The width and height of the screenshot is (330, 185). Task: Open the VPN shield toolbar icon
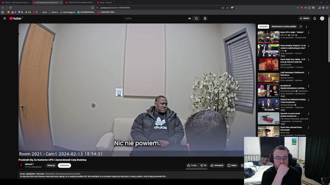click(323, 8)
